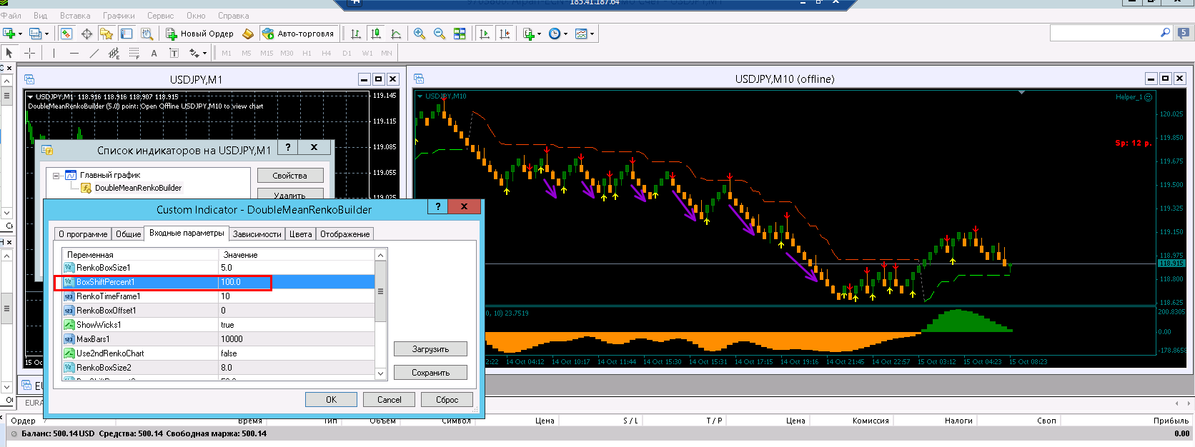Image resolution: width=1195 pixels, height=447 pixels.
Task: Toggle the Авто-торговля button
Action: click(x=298, y=34)
